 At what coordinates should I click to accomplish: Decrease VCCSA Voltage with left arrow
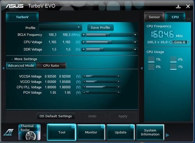[84, 76]
